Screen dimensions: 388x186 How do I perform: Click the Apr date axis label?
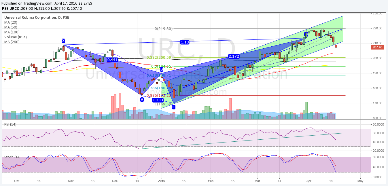tap(308, 181)
